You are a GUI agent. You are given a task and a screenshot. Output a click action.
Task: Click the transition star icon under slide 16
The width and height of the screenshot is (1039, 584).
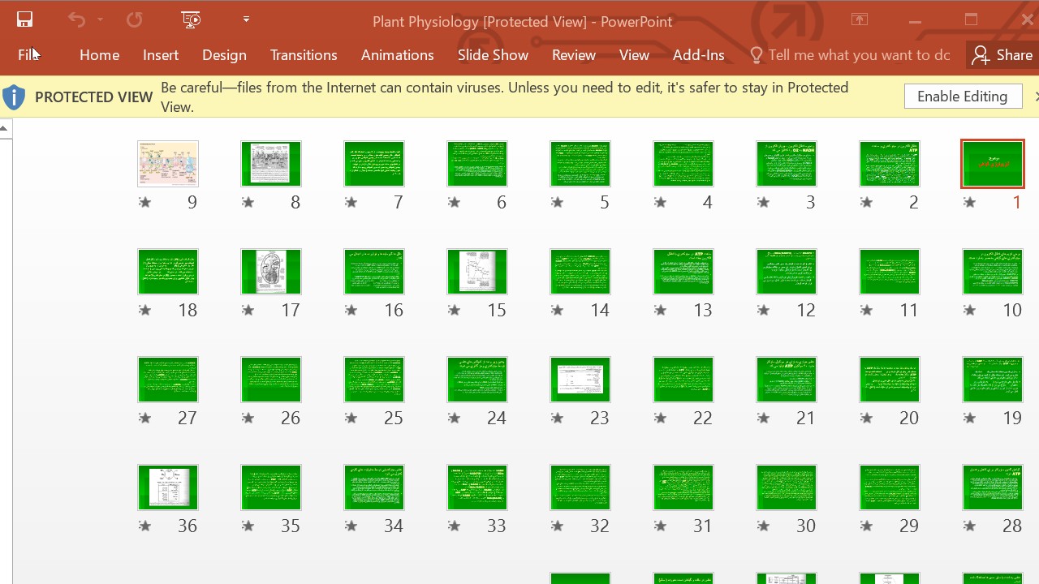[x=351, y=310]
